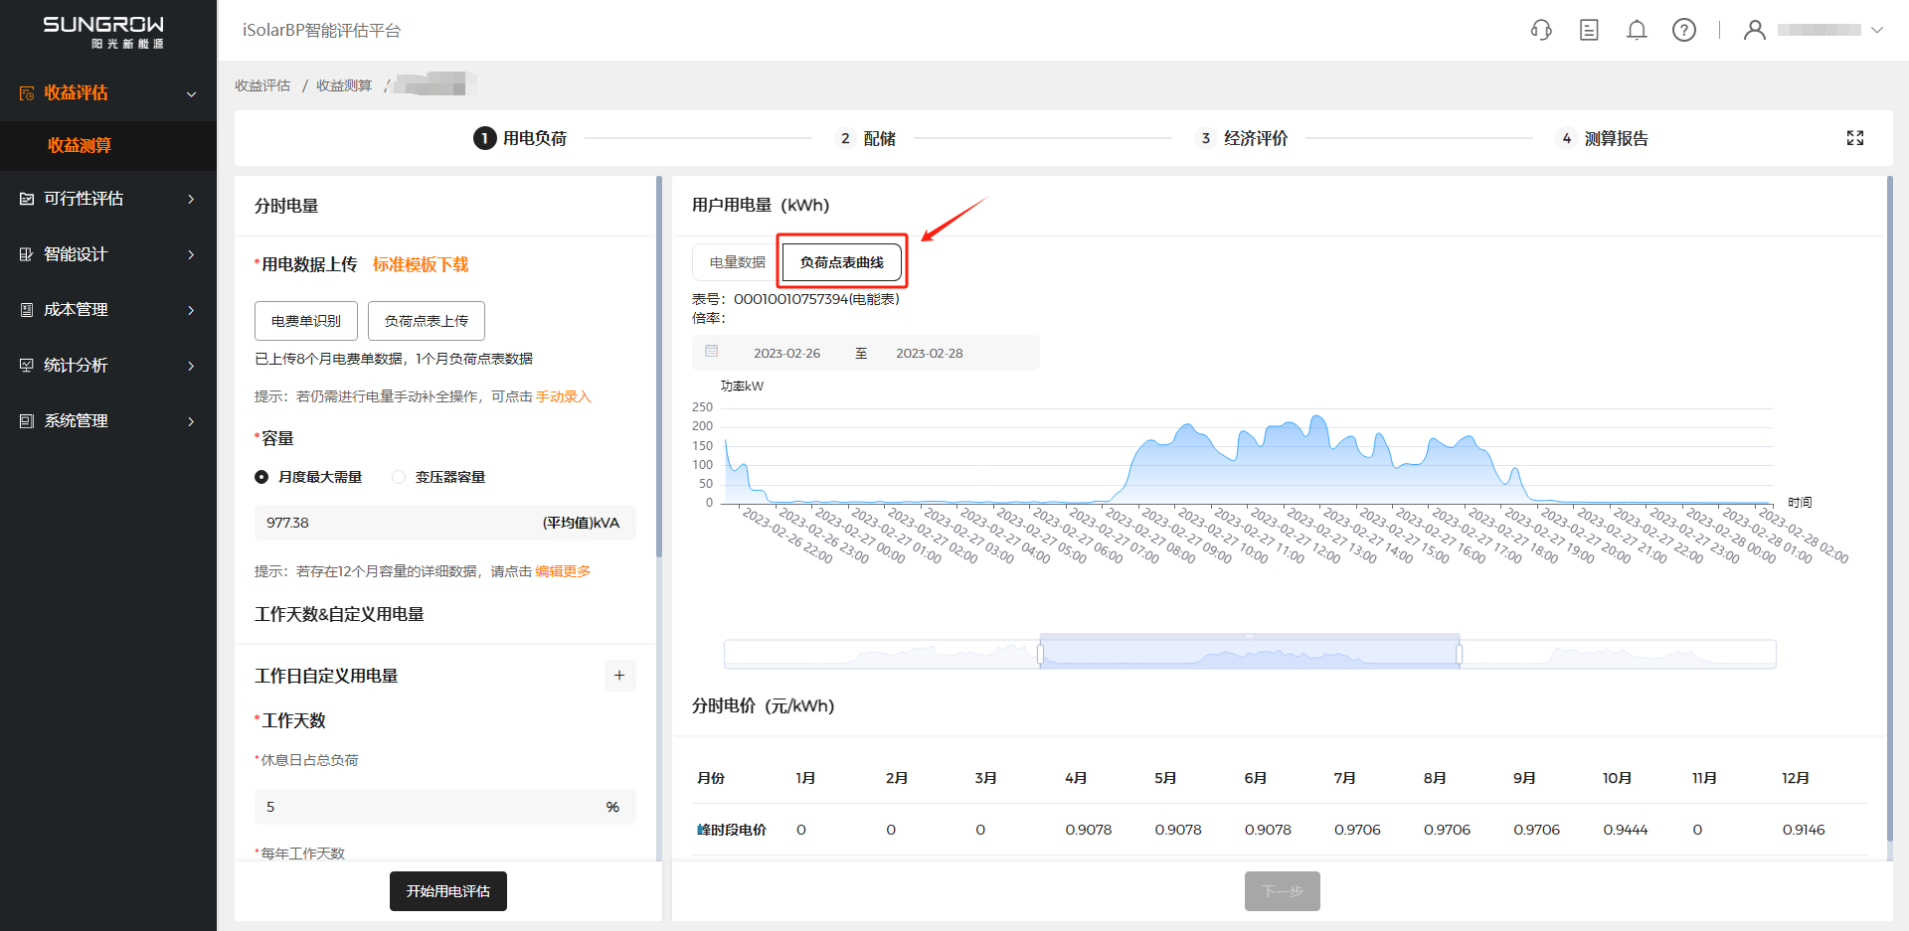This screenshot has height=931, width=1909.
Task: Select the 收益测算 submenu item
Action: 80,145
